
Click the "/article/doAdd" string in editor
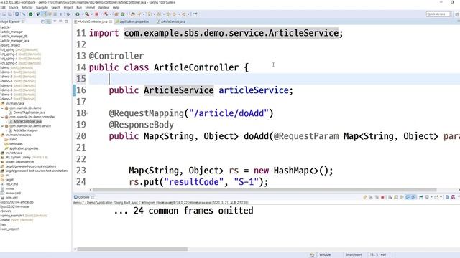click(x=229, y=113)
